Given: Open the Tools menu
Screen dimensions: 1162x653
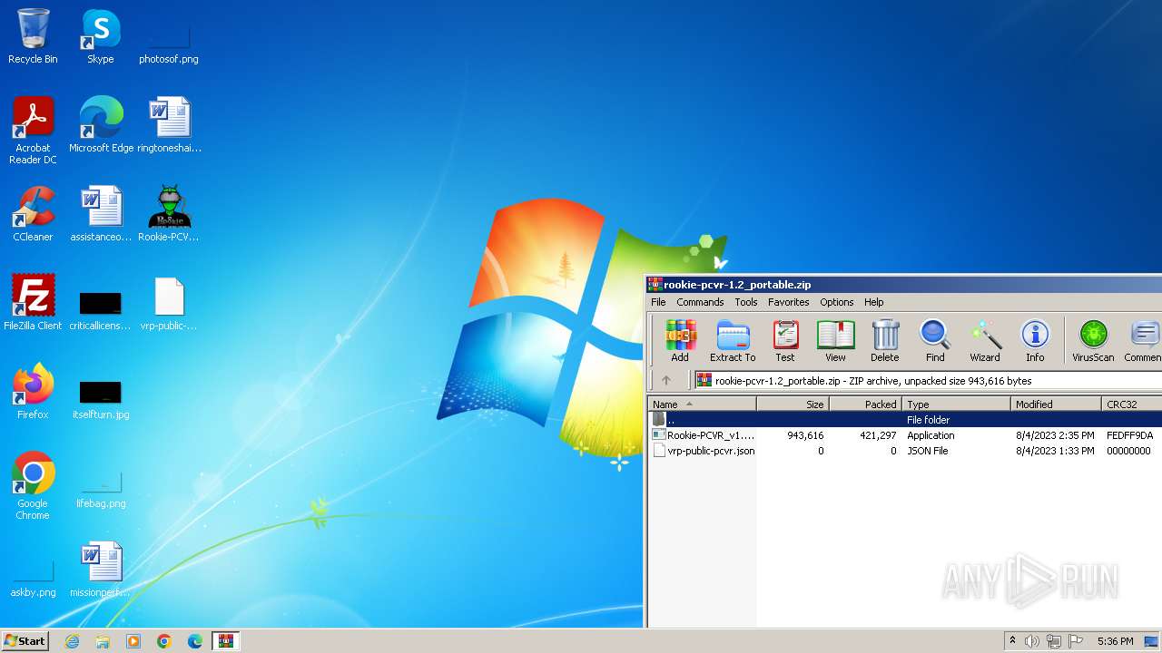Looking at the screenshot, I should (746, 302).
